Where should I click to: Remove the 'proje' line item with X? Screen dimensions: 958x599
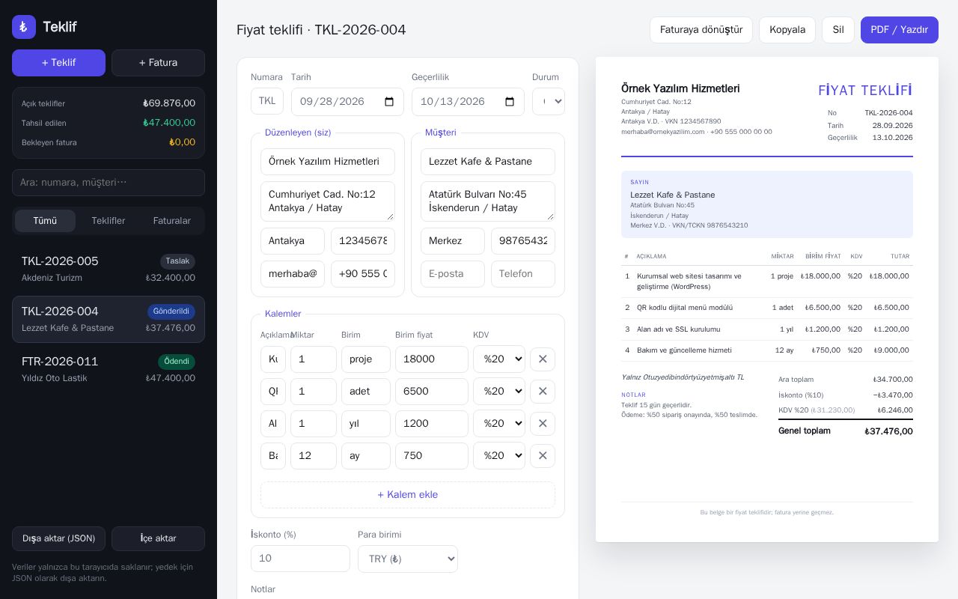[543, 359]
